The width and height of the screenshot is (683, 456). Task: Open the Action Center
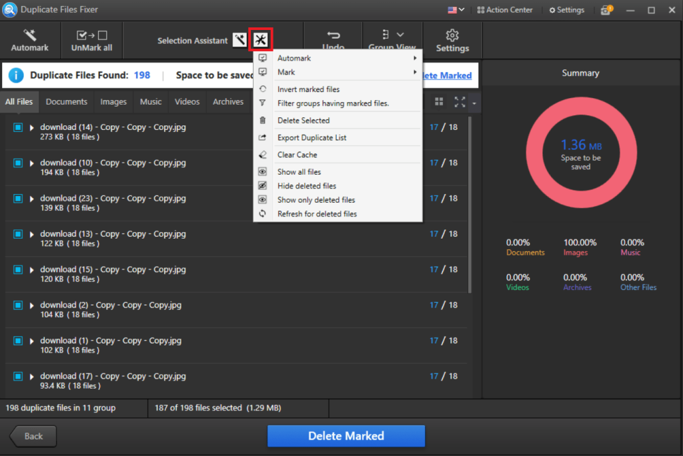click(x=504, y=9)
